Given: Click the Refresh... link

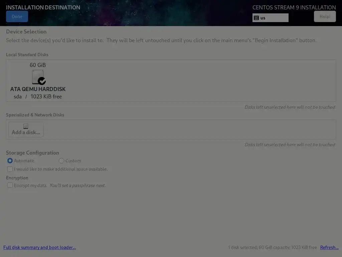Looking at the screenshot, I should 329,247.
